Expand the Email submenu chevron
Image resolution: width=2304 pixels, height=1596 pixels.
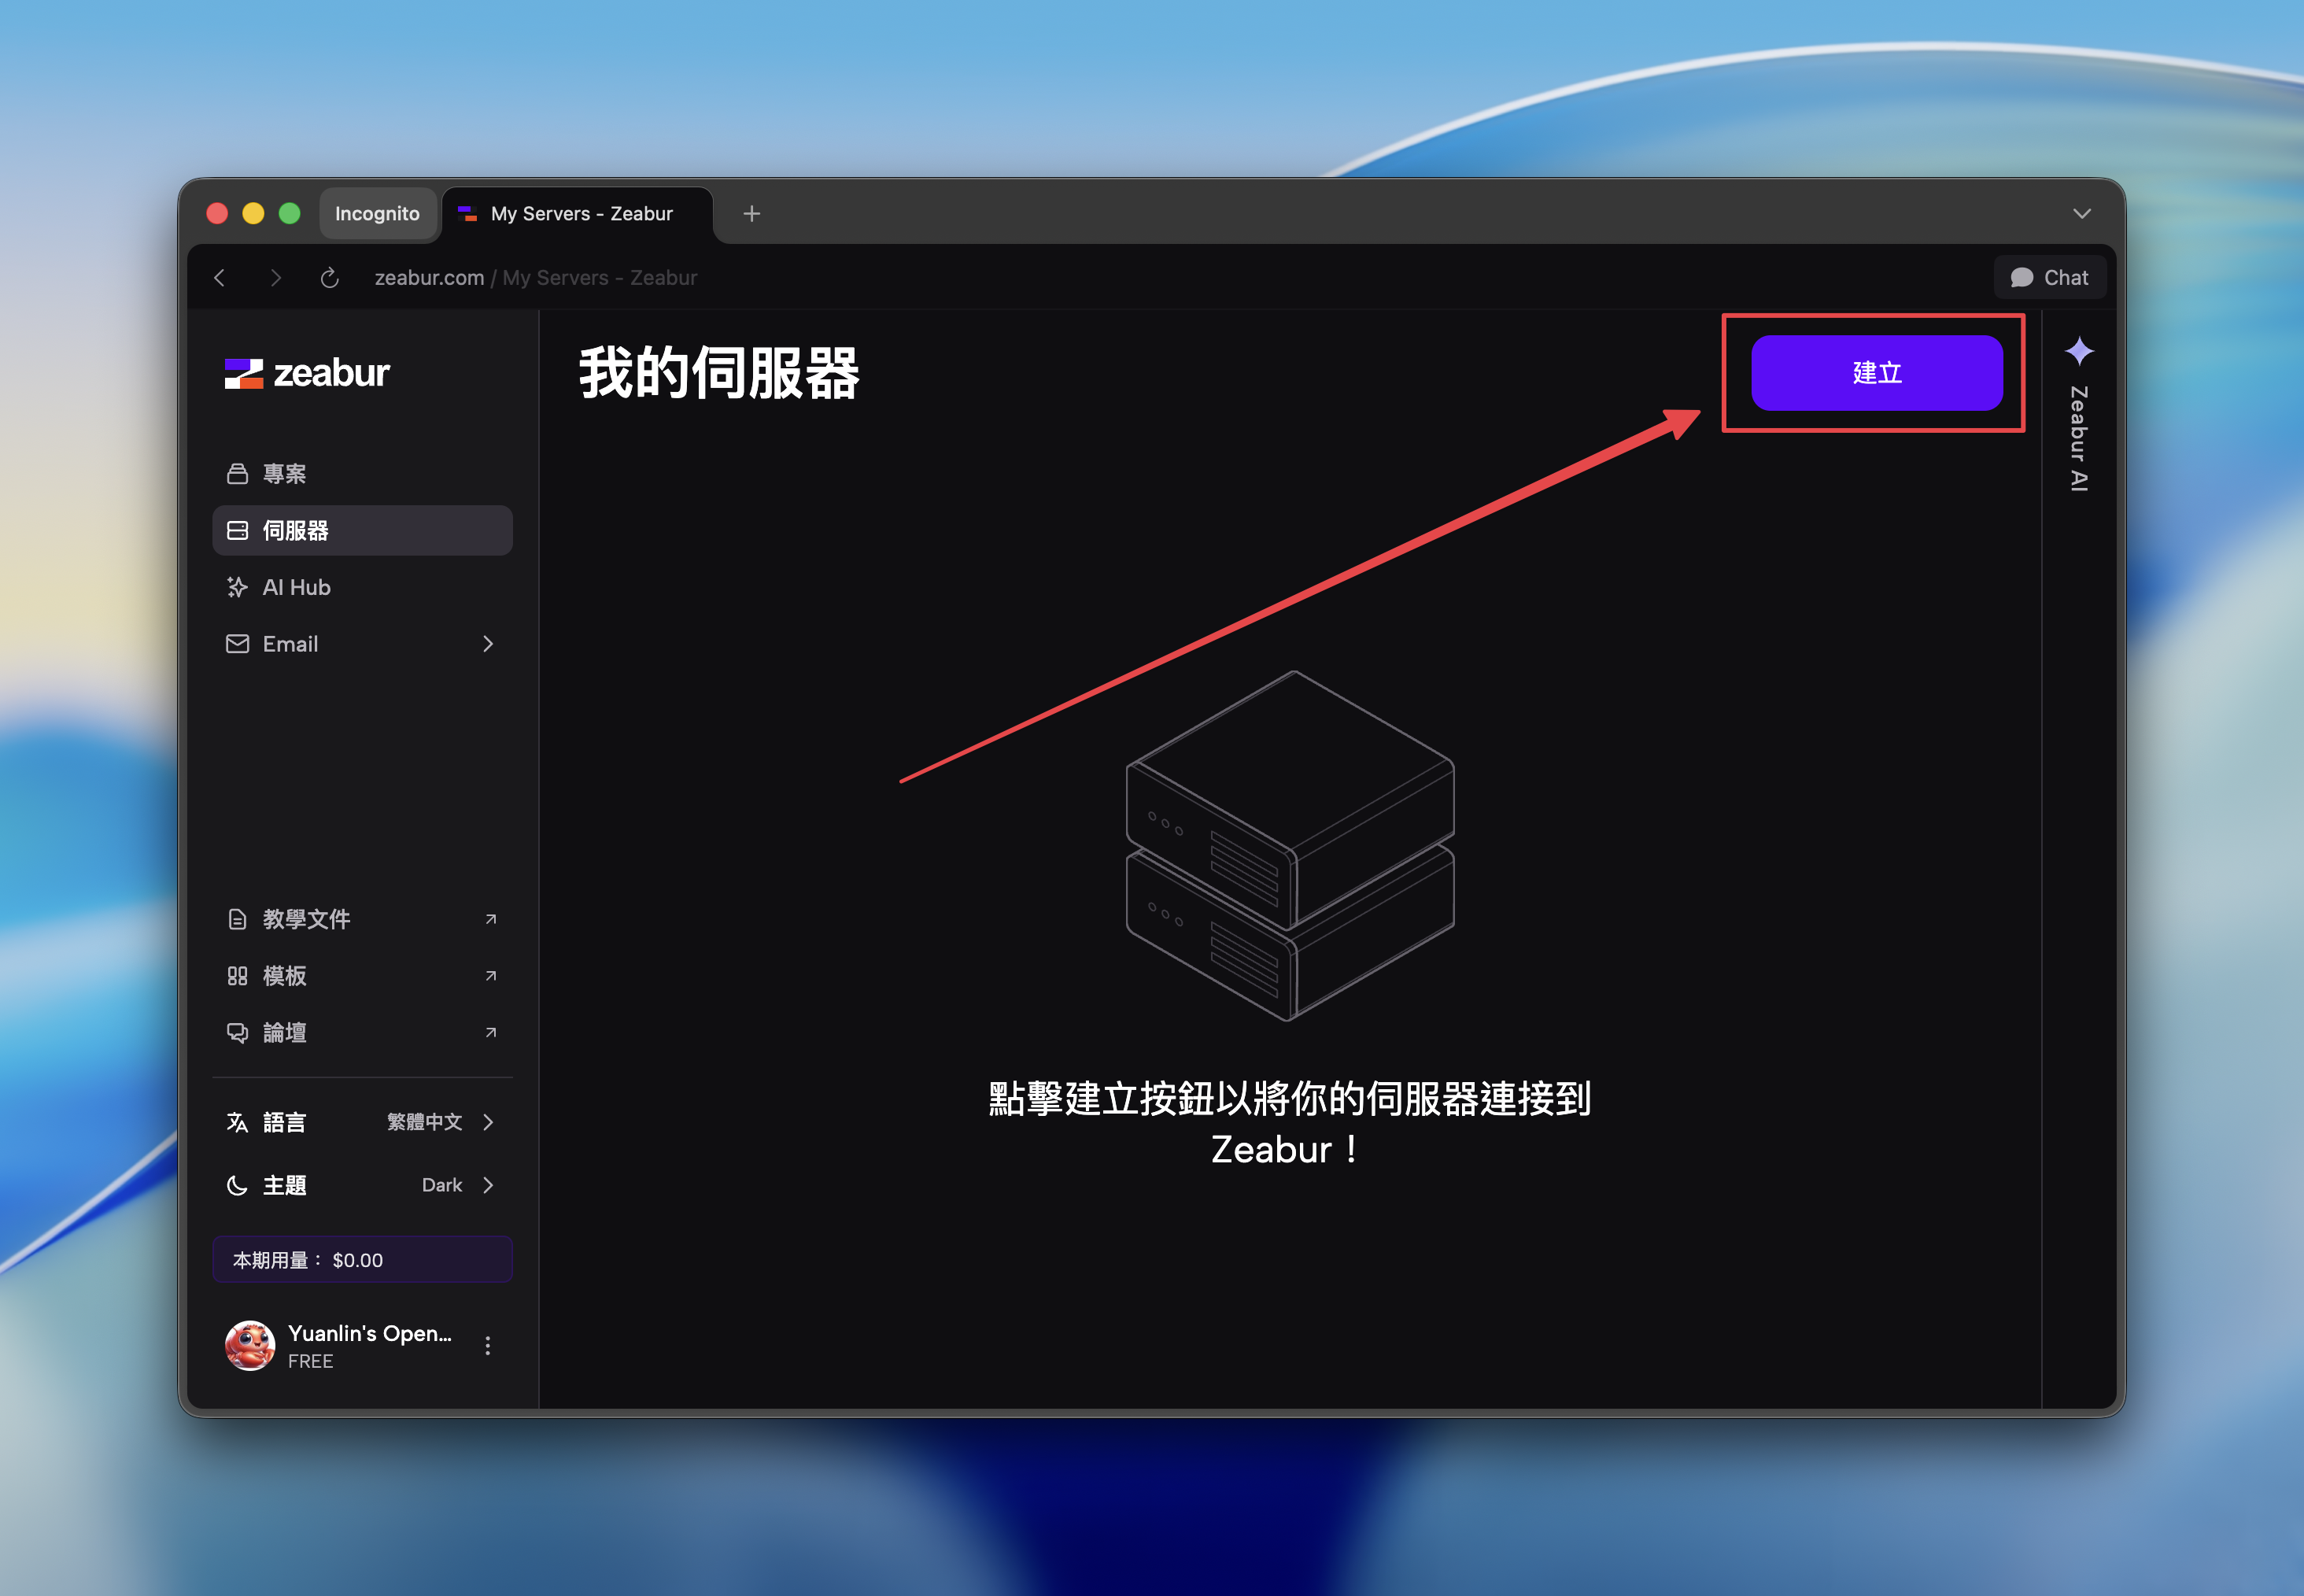click(x=488, y=644)
